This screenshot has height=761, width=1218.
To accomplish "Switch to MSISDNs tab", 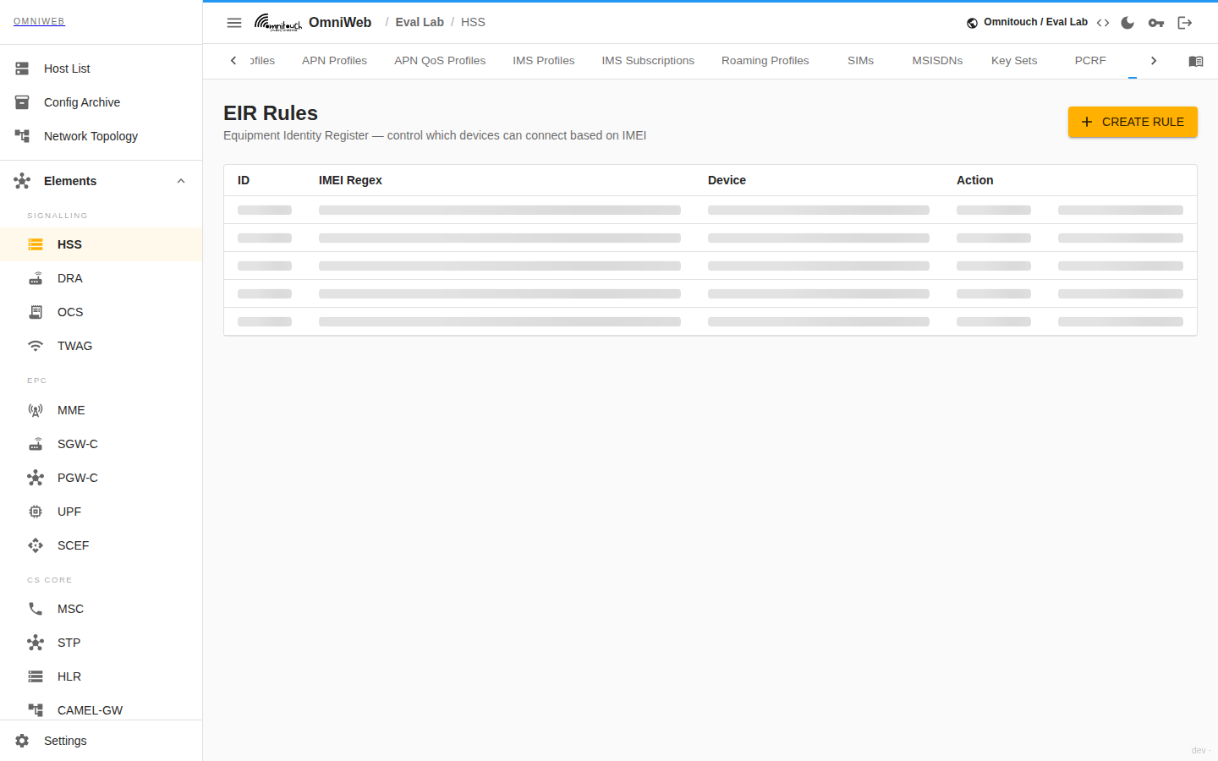I will tap(937, 61).
